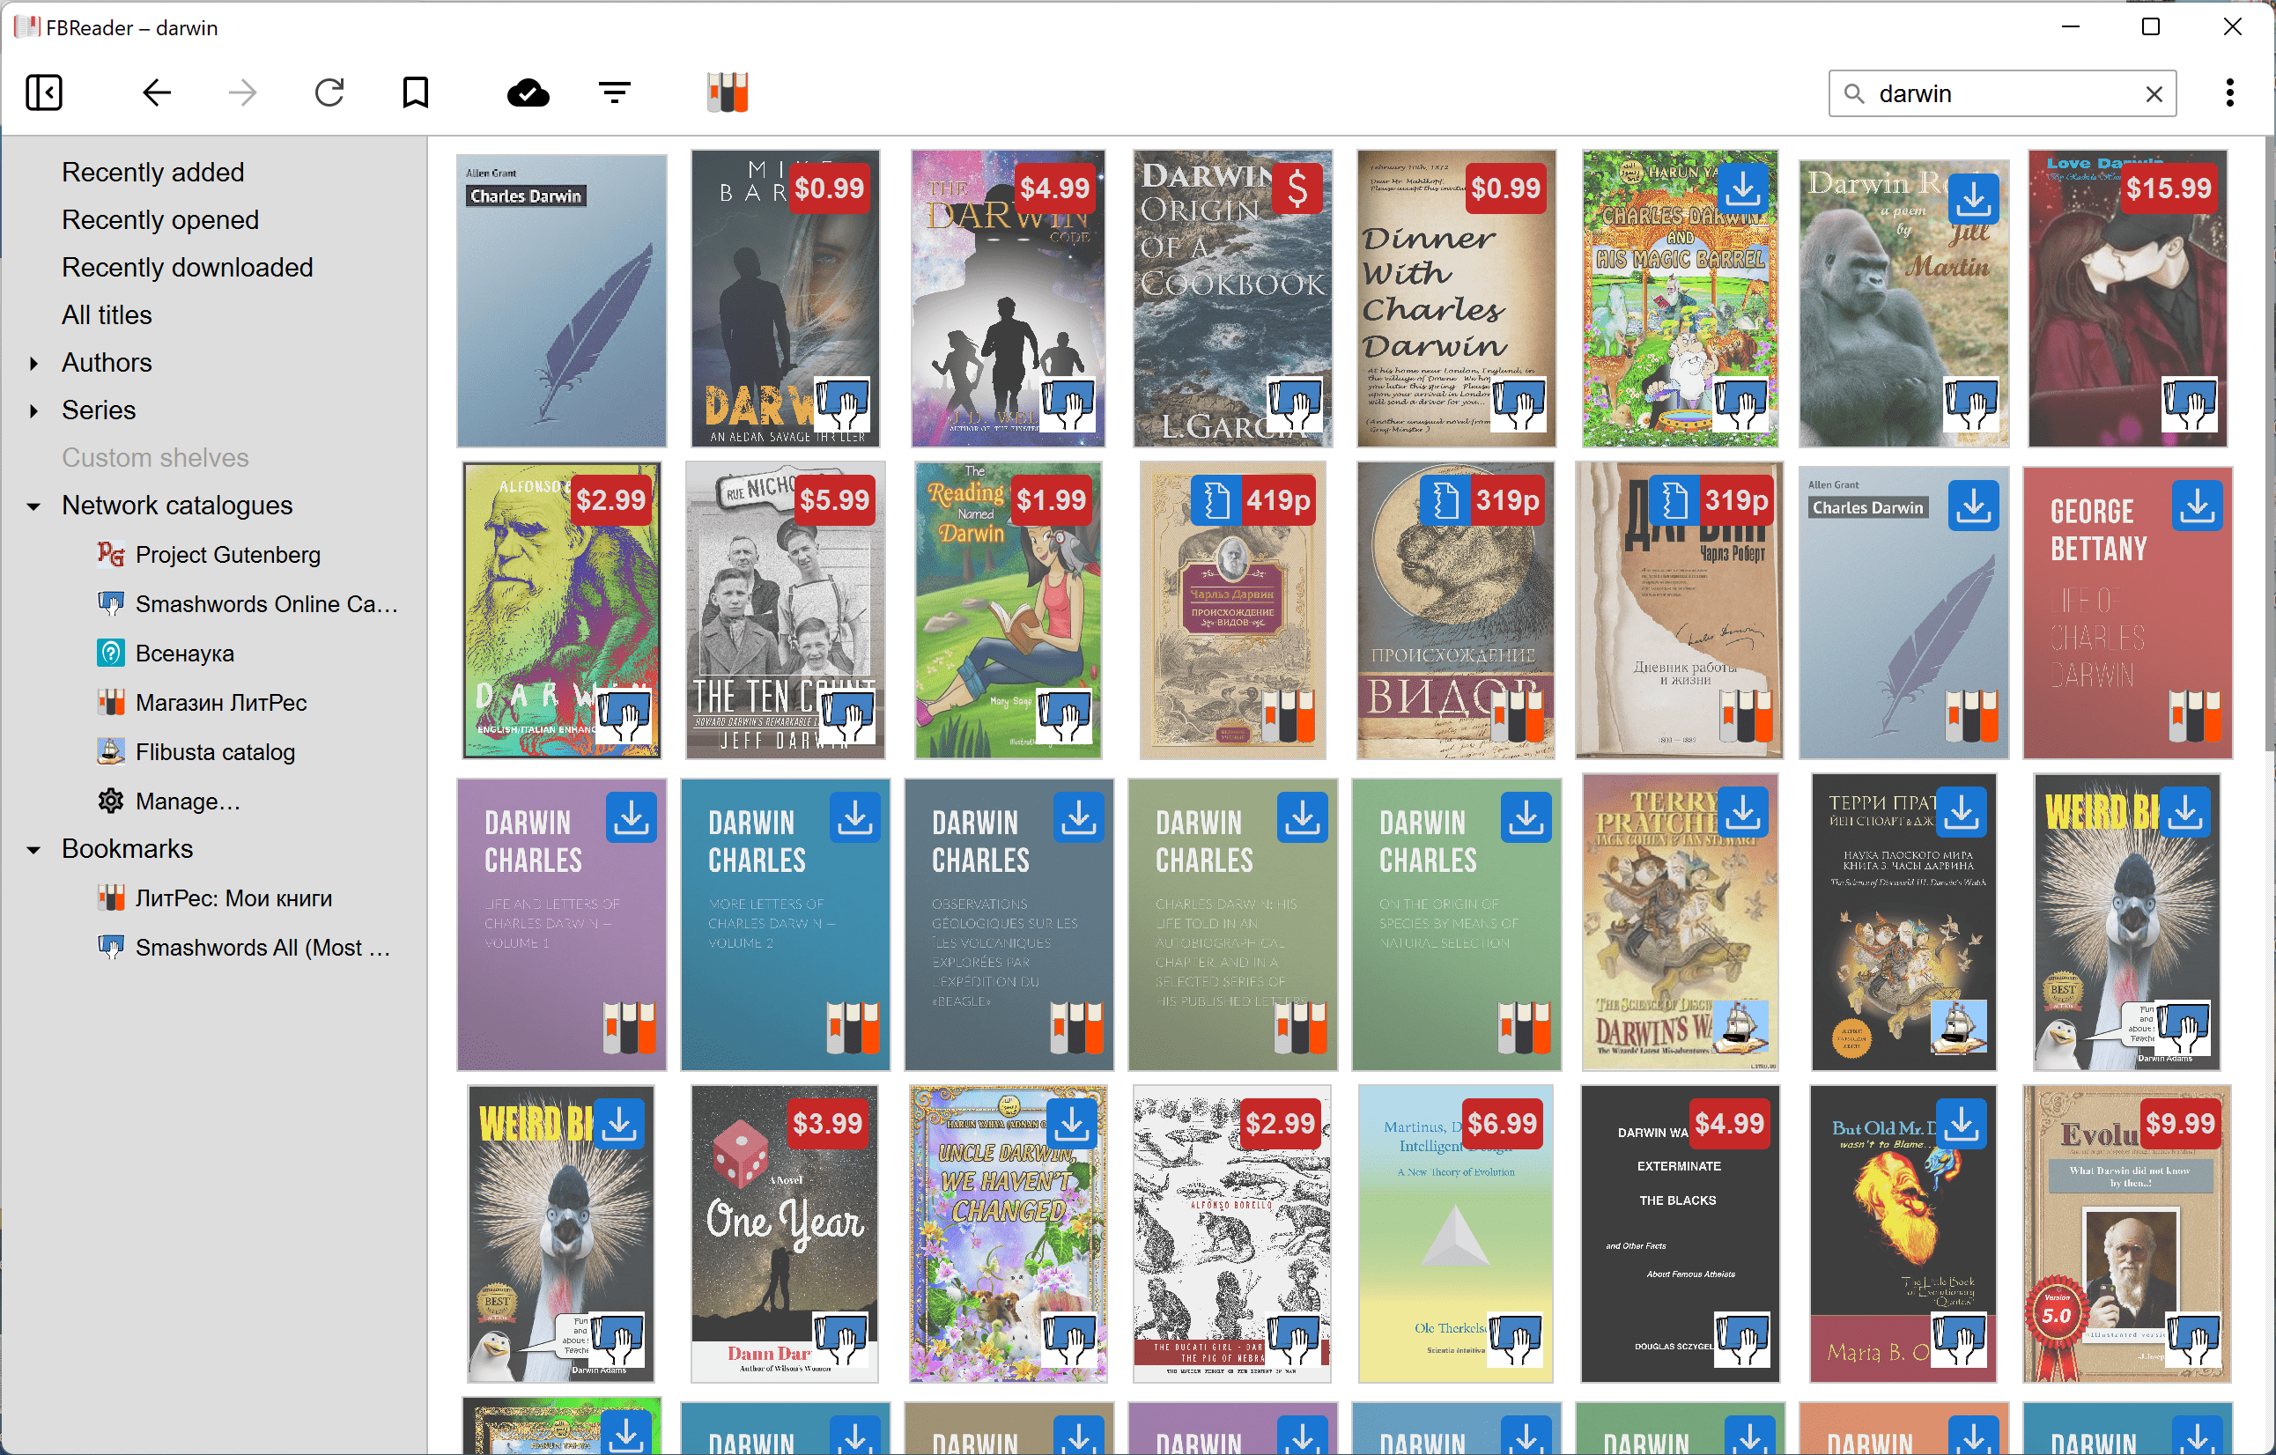The image size is (2276, 1455).
Task: Download the George Bettany book
Action: [x=2196, y=506]
